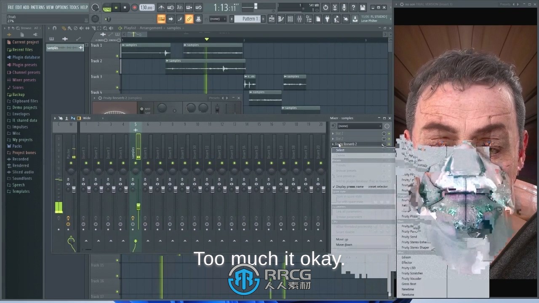Screen dimensions: 539x303
Task: Mute Track 3 using its green dot
Action: click(x=117, y=88)
